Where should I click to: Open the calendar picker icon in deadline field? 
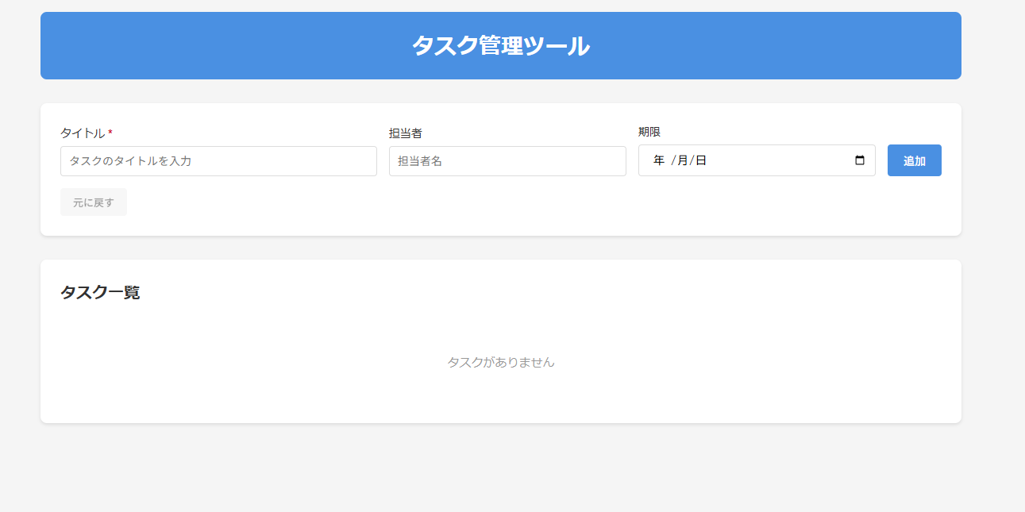click(859, 160)
